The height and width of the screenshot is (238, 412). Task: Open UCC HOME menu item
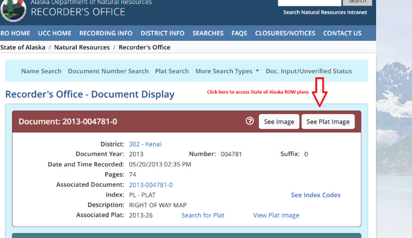tap(55, 33)
